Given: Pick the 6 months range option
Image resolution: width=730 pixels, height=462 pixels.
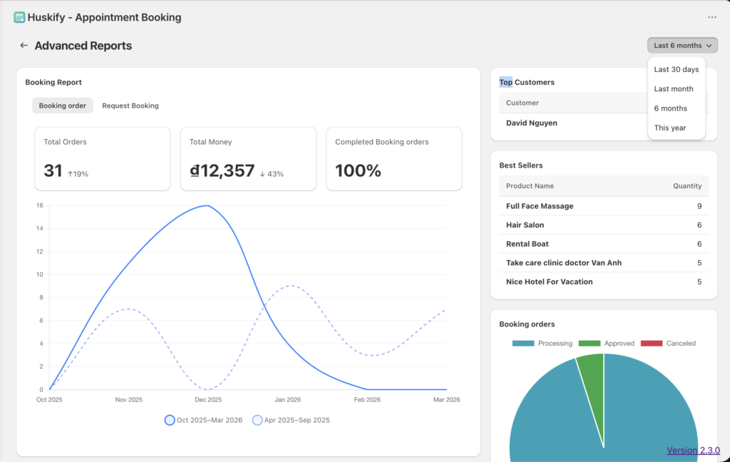Looking at the screenshot, I should 670,108.
